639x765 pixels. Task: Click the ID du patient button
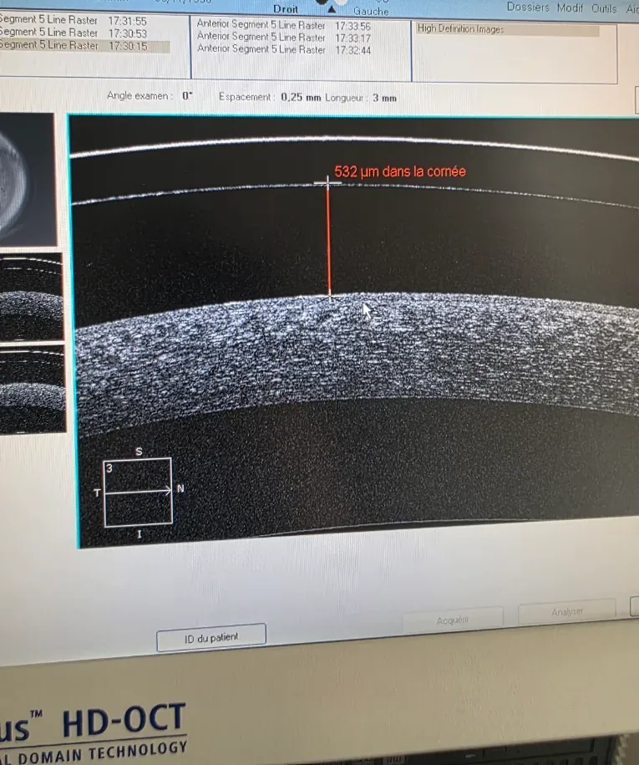pyautogui.click(x=211, y=637)
